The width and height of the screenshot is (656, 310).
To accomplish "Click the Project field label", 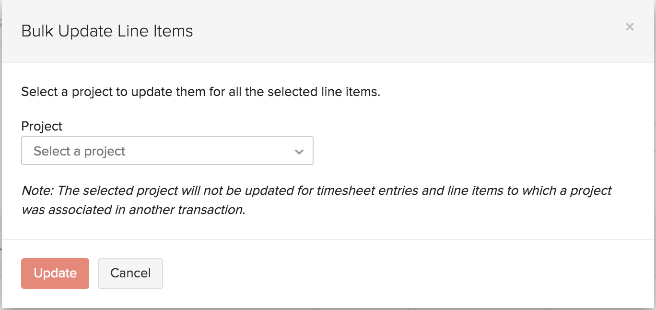I will [42, 126].
